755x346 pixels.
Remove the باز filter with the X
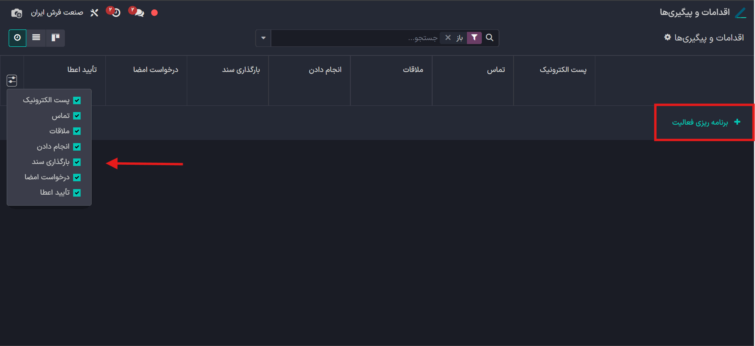pyautogui.click(x=448, y=38)
